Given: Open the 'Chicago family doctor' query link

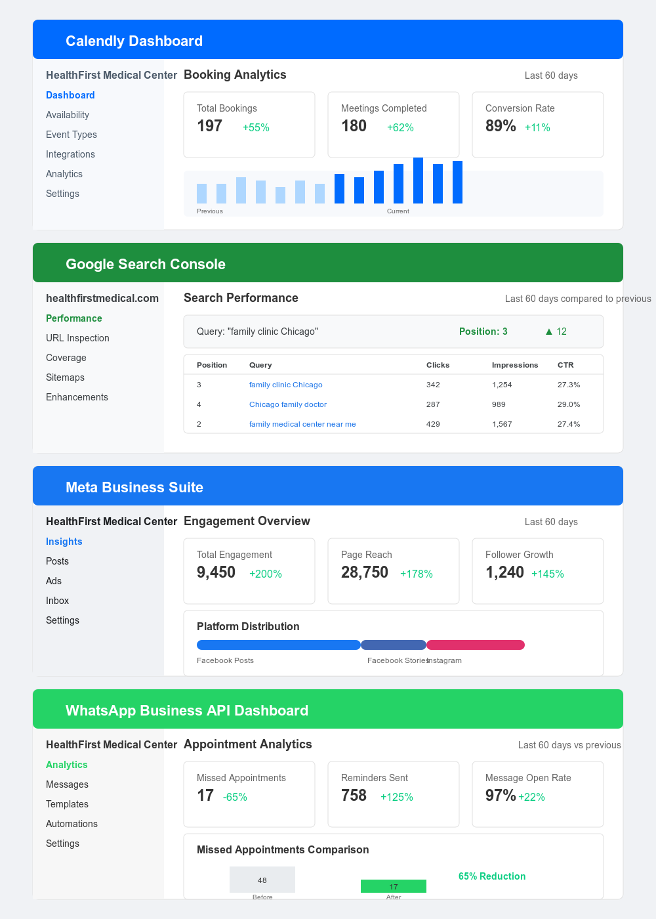Looking at the screenshot, I should tap(288, 404).
